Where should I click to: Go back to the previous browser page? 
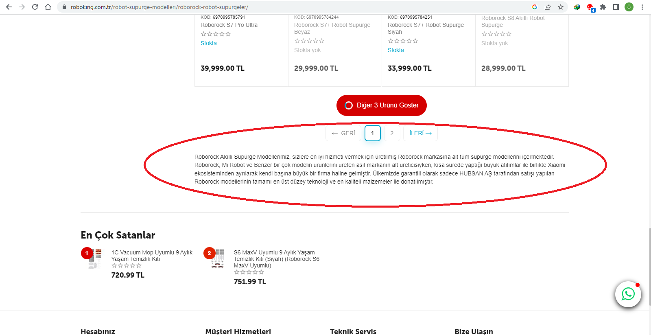[x=9, y=7]
